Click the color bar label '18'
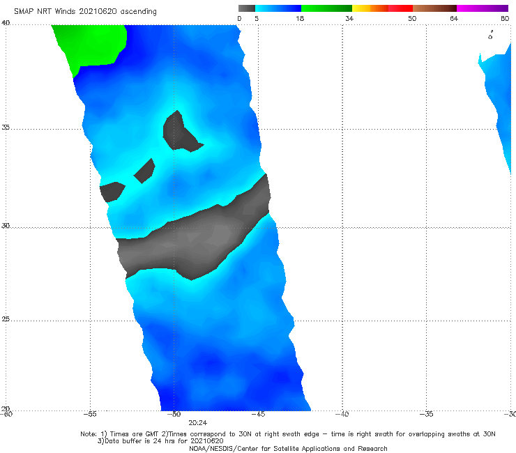Screen dimensions: 516x453 tap(300, 18)
